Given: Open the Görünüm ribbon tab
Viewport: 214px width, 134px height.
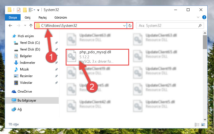Looking at the screenshot, I should pyautogui.click(x=61, y=17).
